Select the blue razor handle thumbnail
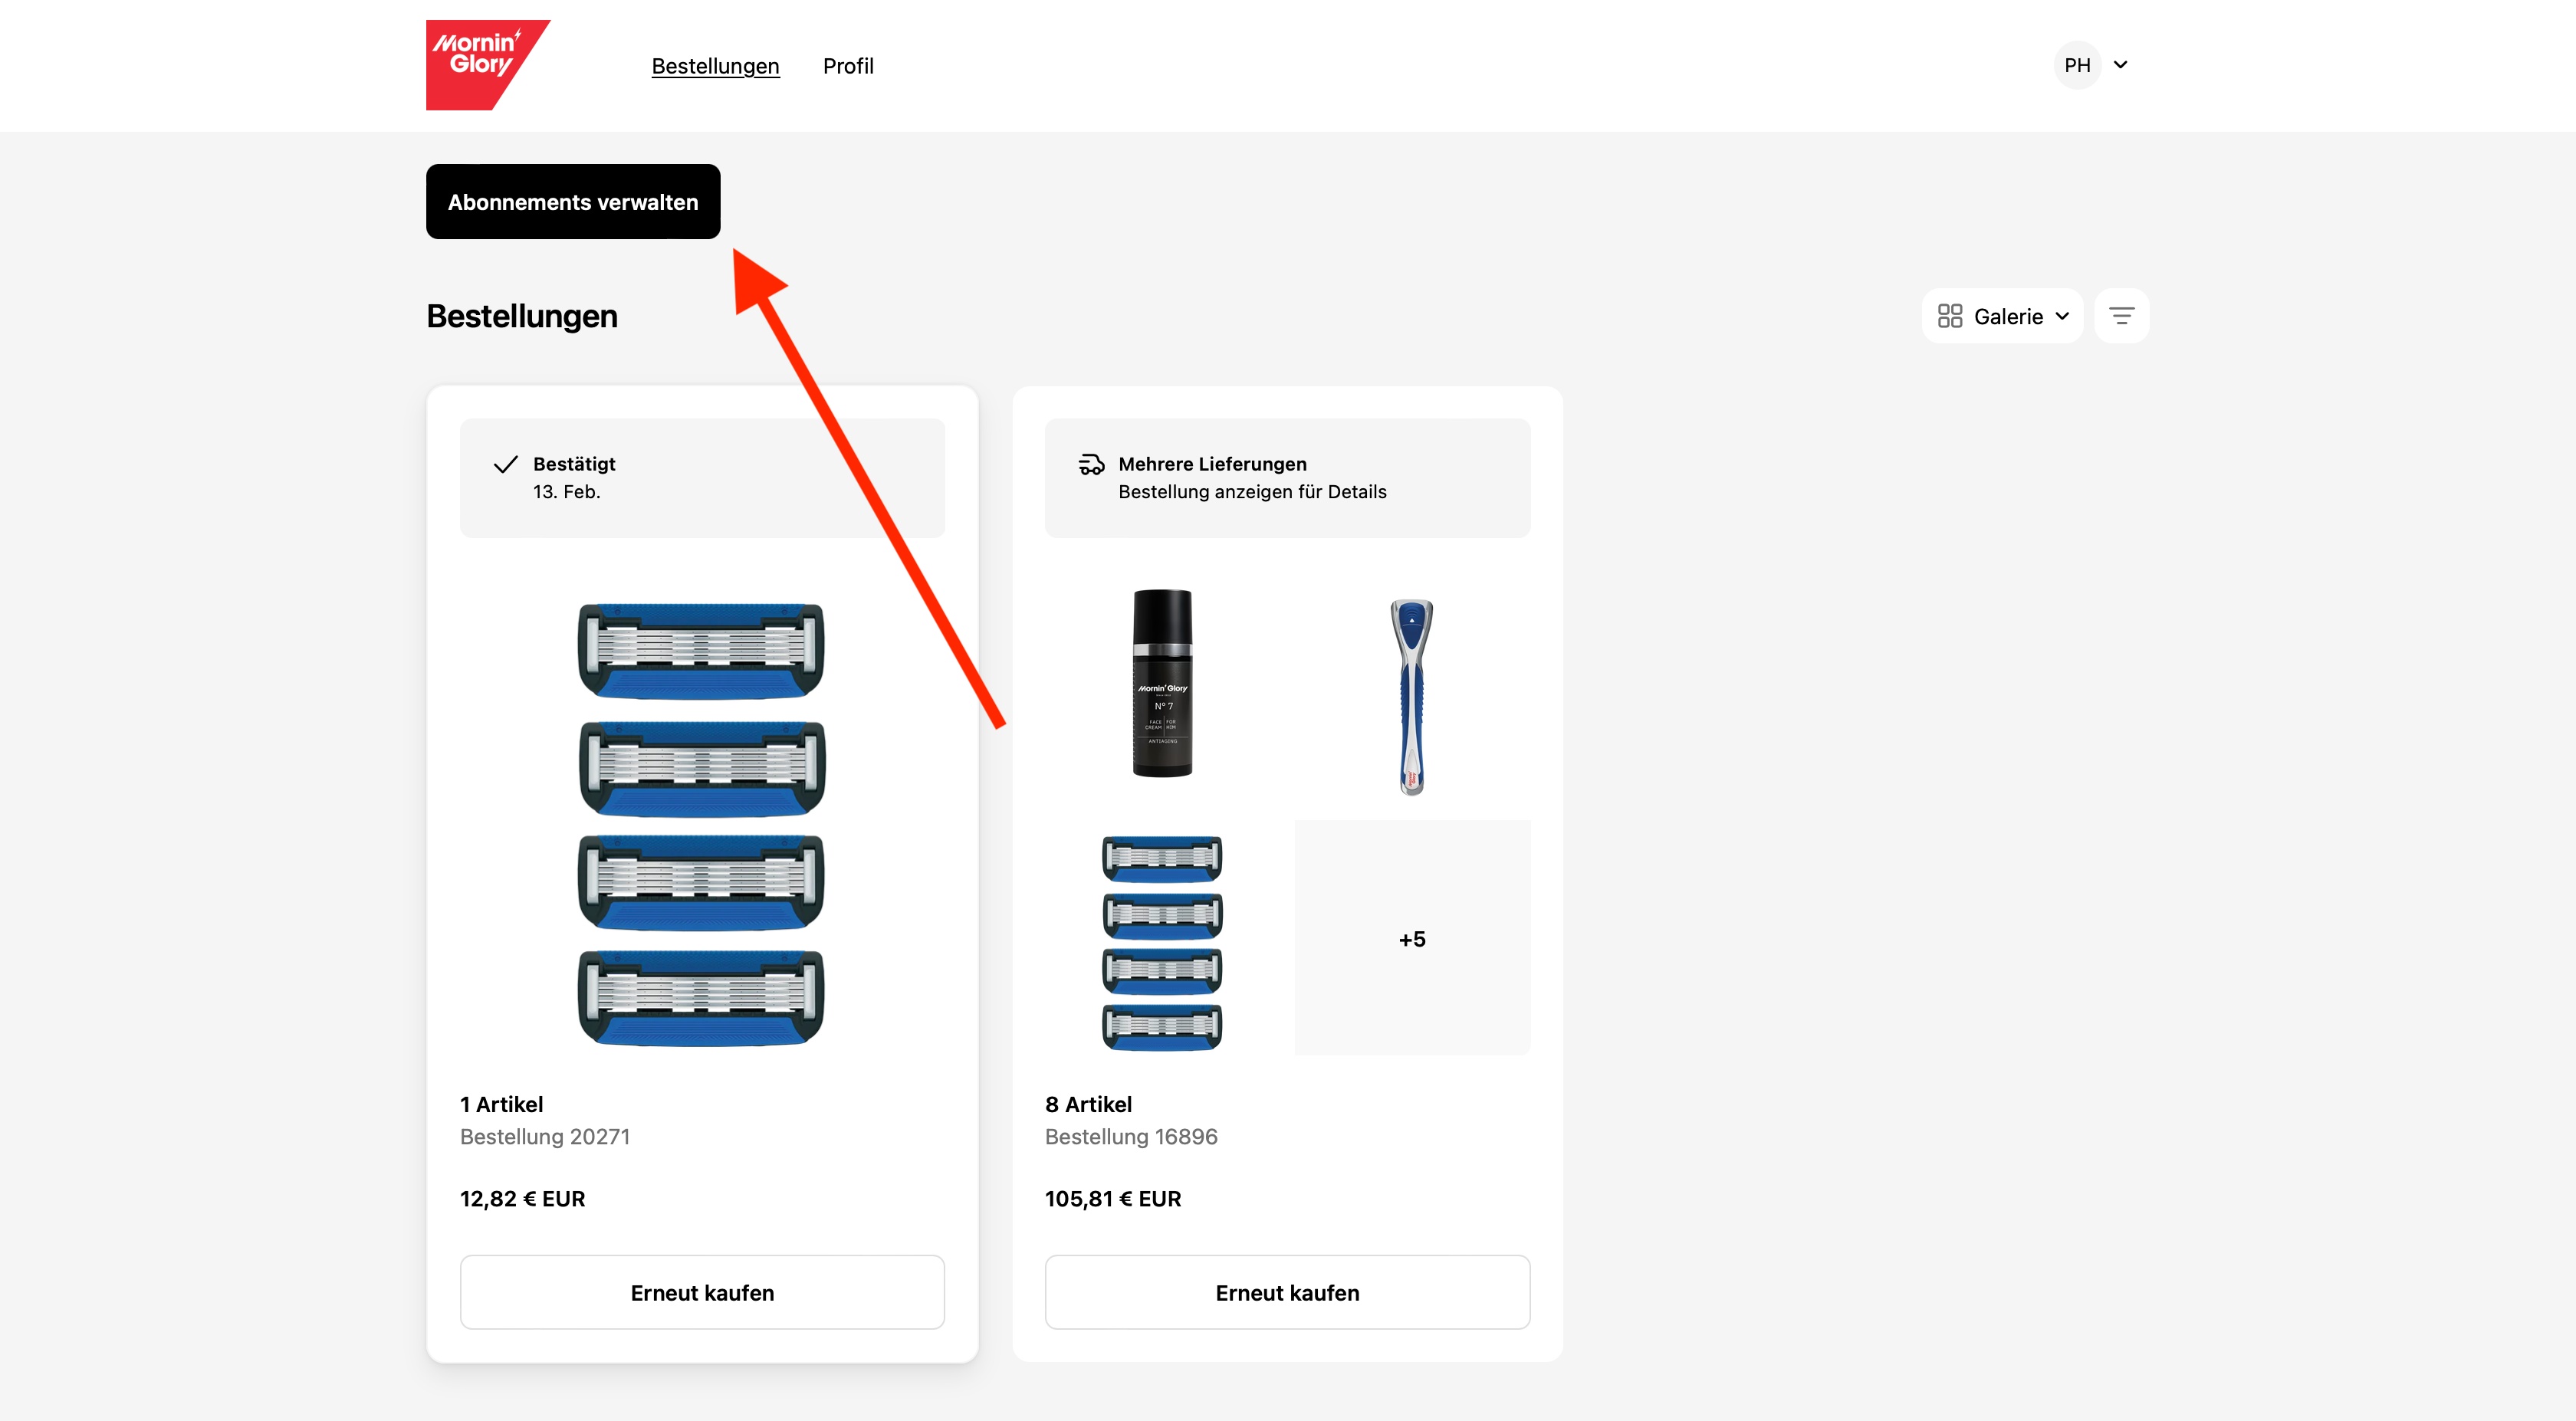 (1411, 697)
